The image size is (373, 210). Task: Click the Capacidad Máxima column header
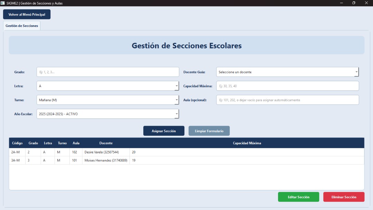pos(247,143)
